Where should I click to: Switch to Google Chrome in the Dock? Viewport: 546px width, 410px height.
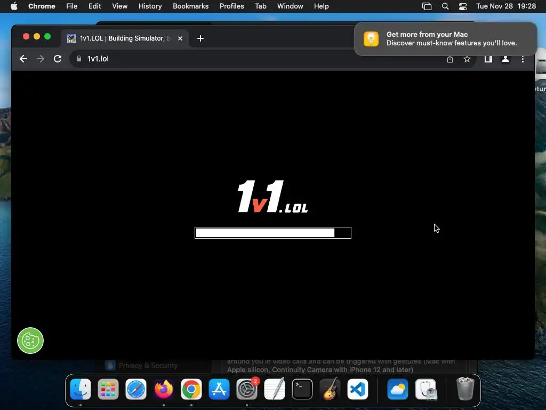point(191,389)
